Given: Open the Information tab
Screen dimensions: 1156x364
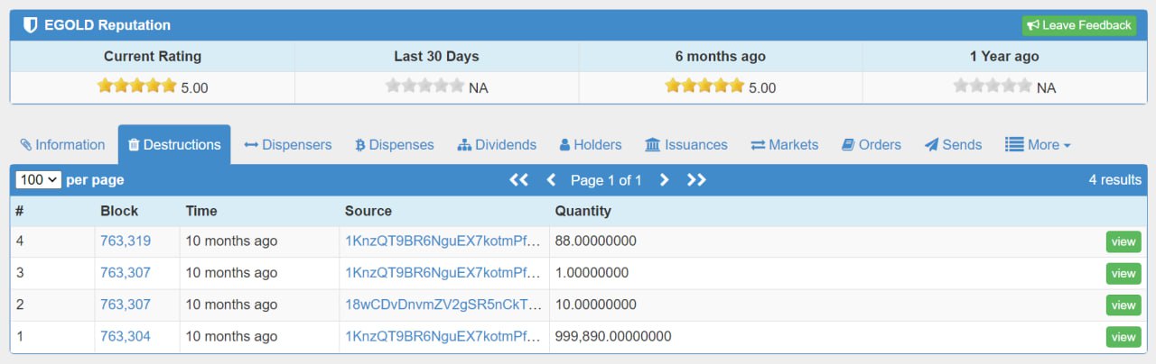Looking at the screenshot, I should coord(63,144).
